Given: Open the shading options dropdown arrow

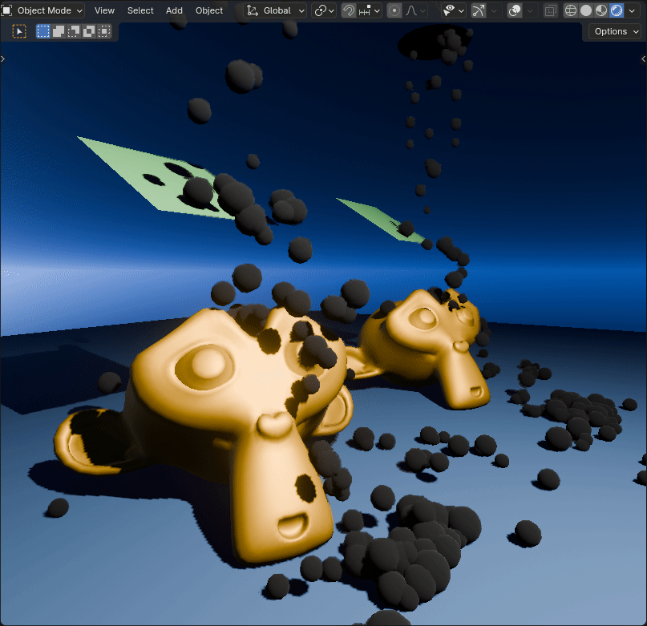Looking at the screenshot, I should coord(632,10).
